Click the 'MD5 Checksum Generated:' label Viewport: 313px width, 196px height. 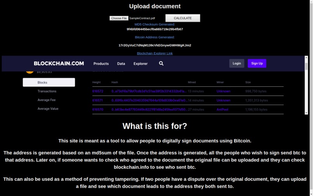click(x=155, y=24)
